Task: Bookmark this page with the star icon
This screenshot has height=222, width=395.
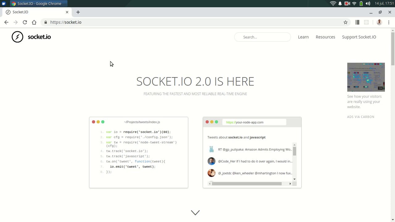Action: (x=345, y=22)
